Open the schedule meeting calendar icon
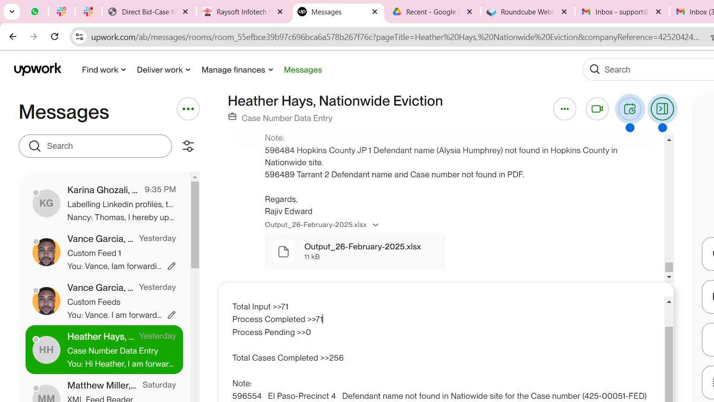The height and width of the screenshot is (402, 714). [x=630, y=109]
